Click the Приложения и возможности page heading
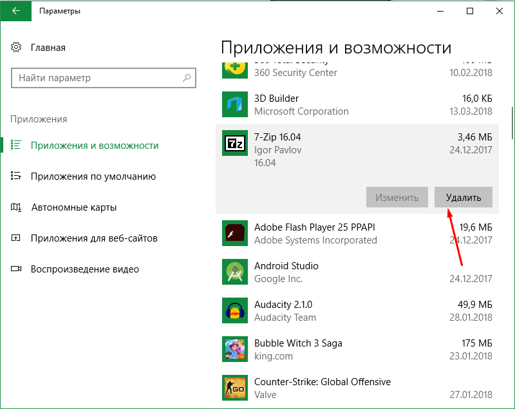This screenshot has width=515, height=409. 336,48
